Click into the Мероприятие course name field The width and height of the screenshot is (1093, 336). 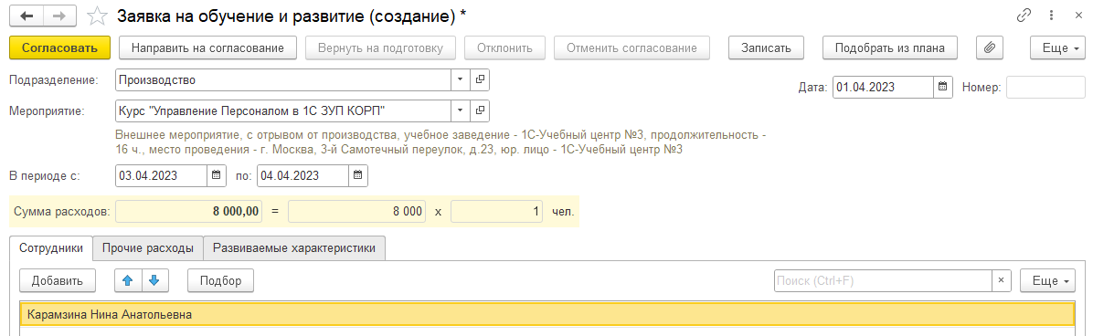pyautogui.click(x=282, y=110)
